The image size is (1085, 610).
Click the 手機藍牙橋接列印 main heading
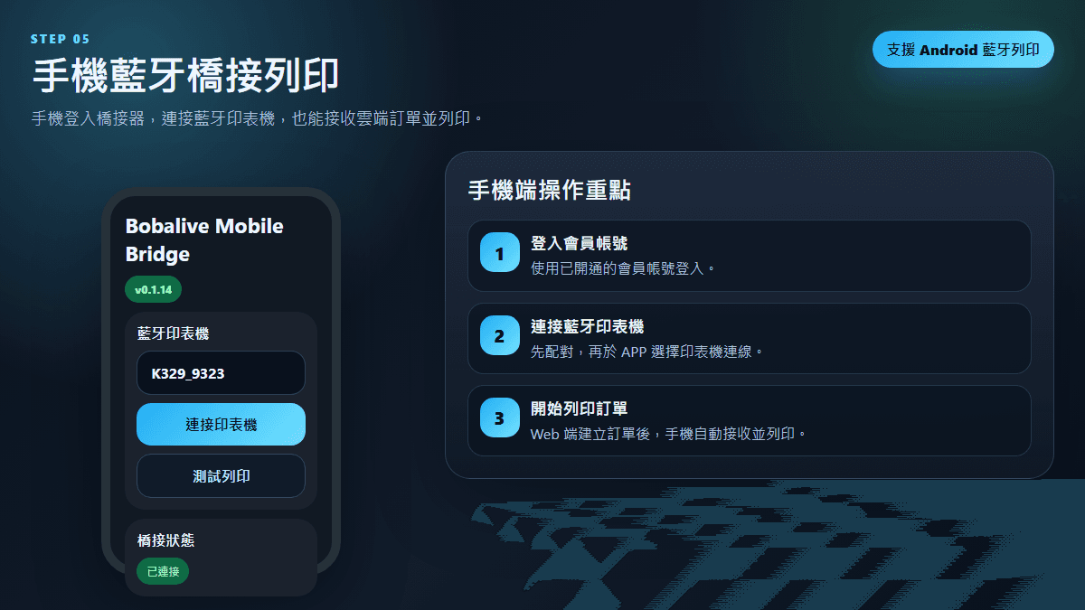click(185, 76)
